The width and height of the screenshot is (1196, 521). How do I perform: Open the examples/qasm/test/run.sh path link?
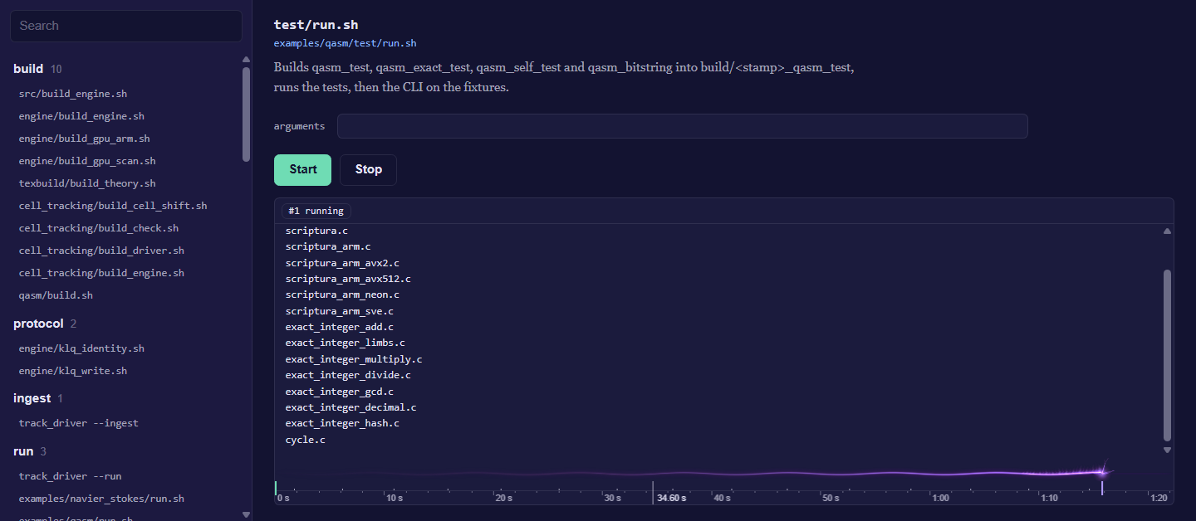(x=345, y=43)
